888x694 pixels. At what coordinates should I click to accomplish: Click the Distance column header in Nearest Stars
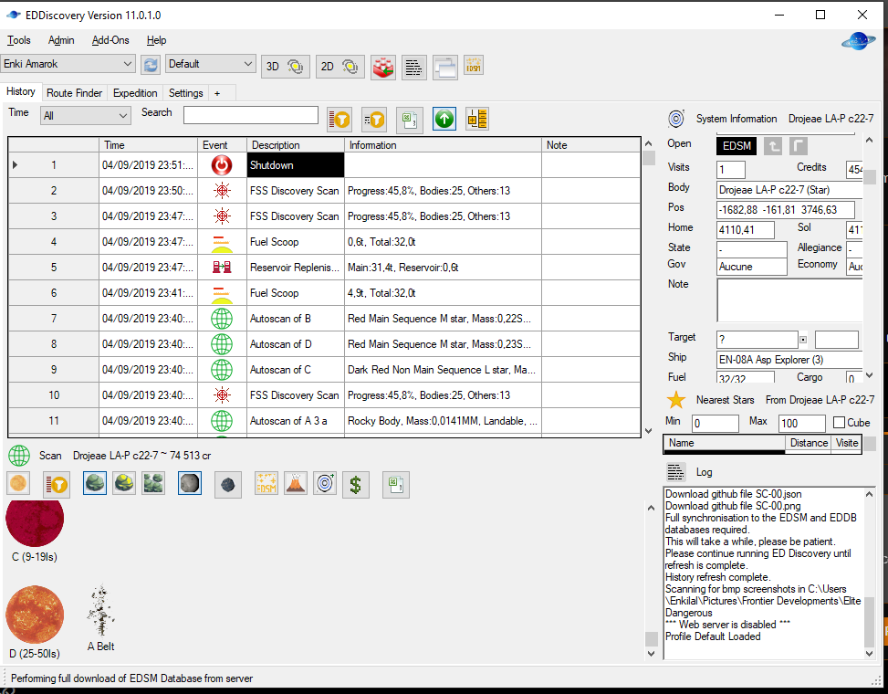coord(809,443)
